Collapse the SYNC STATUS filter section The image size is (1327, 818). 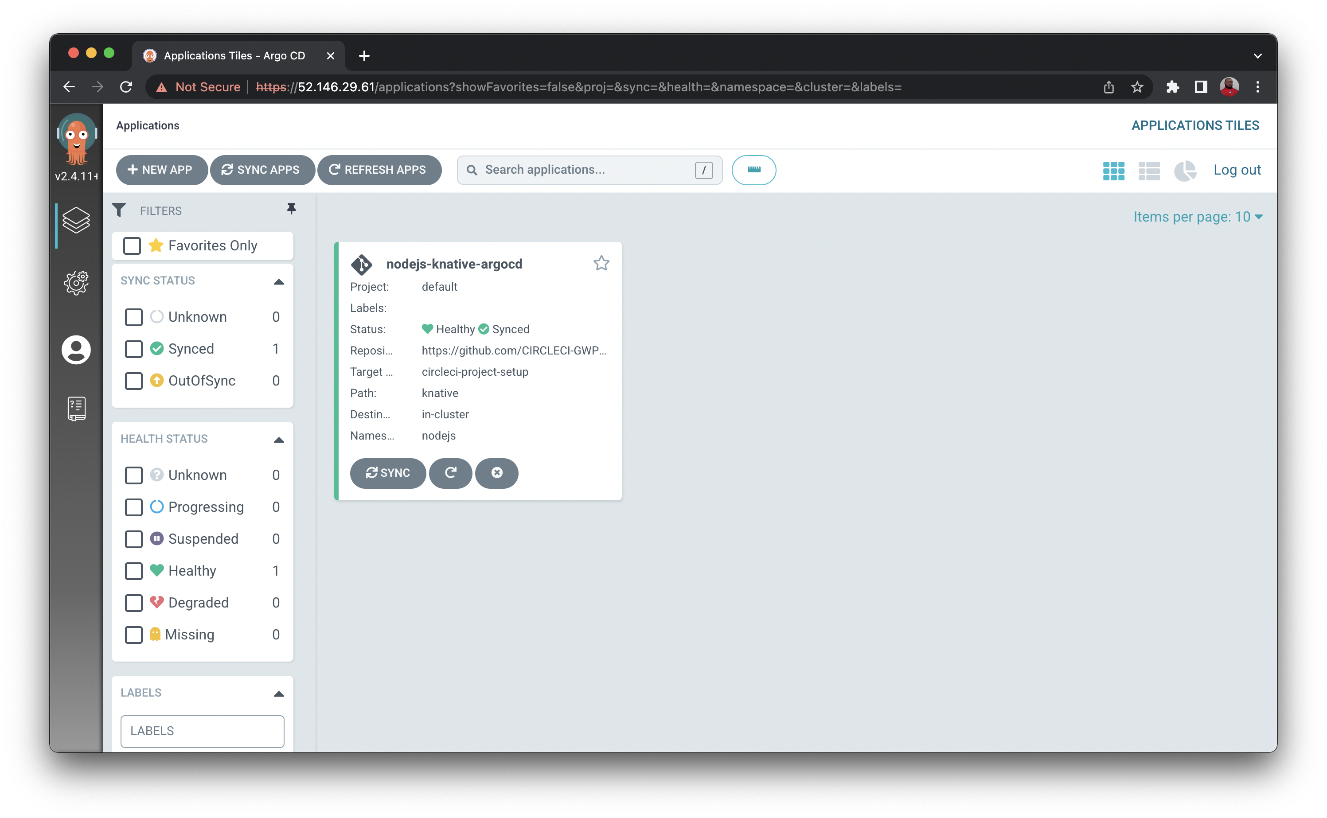[x=279, y=281]
